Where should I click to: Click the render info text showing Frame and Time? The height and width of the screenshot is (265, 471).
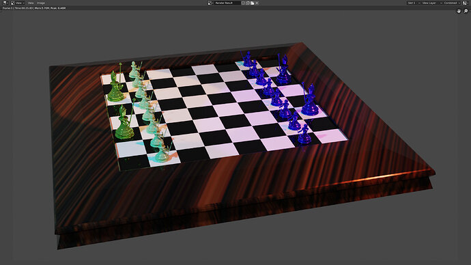(34, 8)
